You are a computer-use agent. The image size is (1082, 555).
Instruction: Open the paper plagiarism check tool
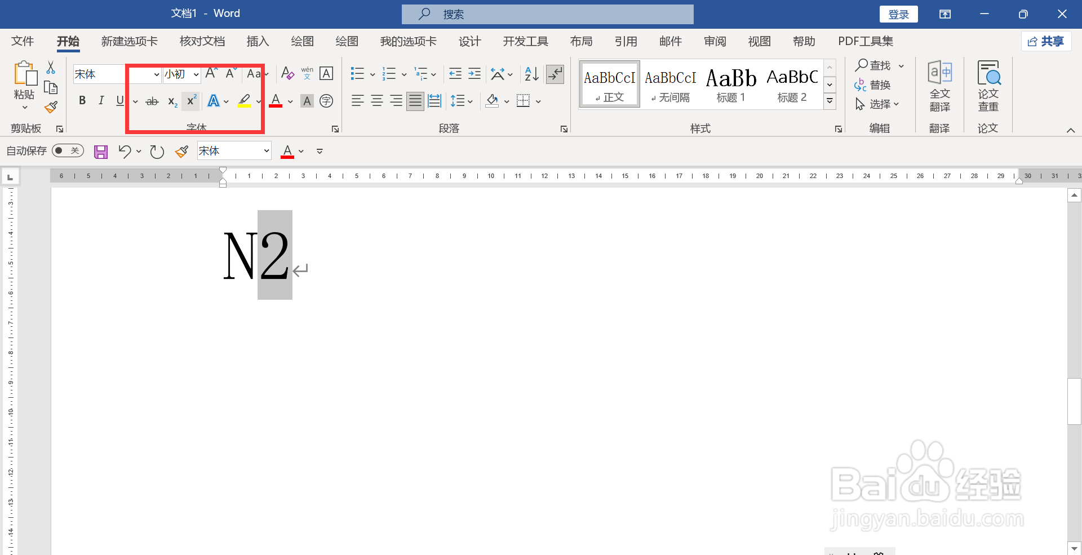coord(988,86)
